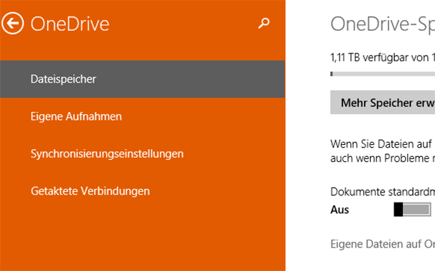Viewport: 435px width, 271px height.
Task: Click the OneDrive sidebar title
Action: tap(70, 24)
